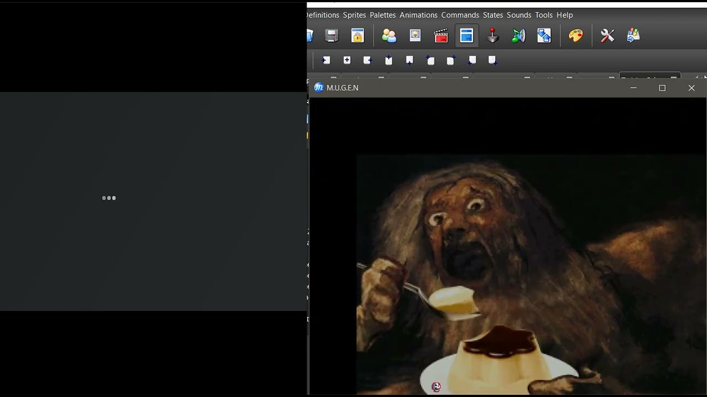
Task: Set axis alignment to top-right corner
Action: [451, 60]
